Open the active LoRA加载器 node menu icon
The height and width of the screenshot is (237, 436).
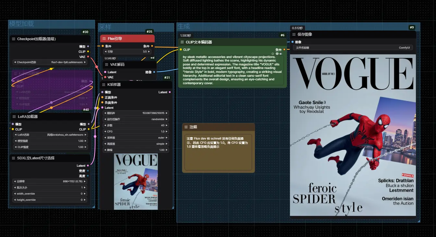[x=14, y=117]
